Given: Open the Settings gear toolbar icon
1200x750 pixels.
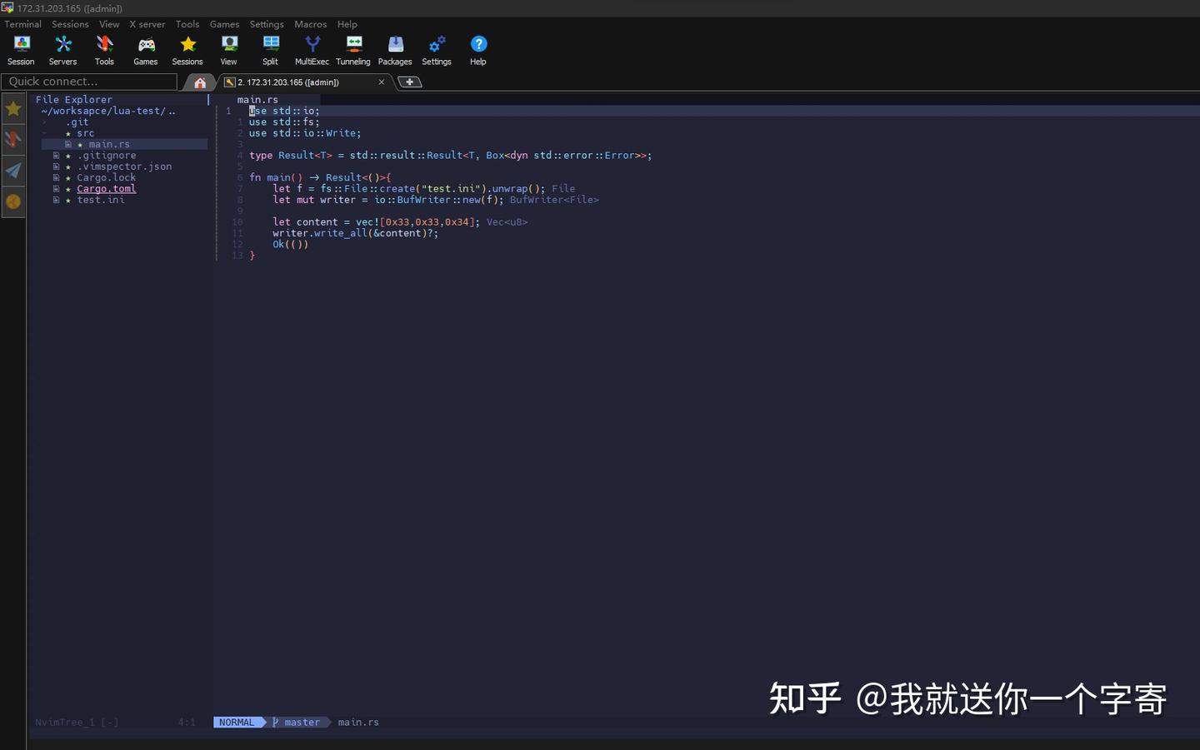Looking at the screenshot, I should point(437,50).
